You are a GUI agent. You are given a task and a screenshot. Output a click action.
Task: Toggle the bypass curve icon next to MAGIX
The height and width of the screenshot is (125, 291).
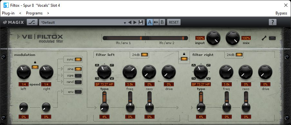point(32,22)
